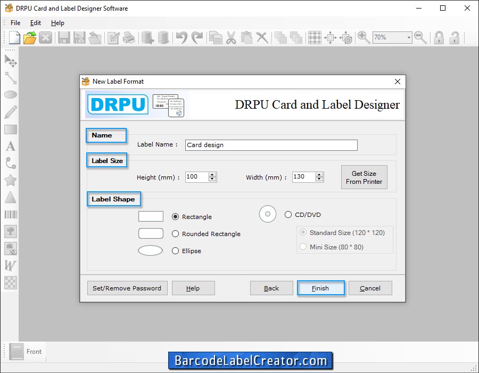The width and height of the screenshot is (479, 373).
Task: Select the Triangle shape tool
Action: [x=11, y=198]
